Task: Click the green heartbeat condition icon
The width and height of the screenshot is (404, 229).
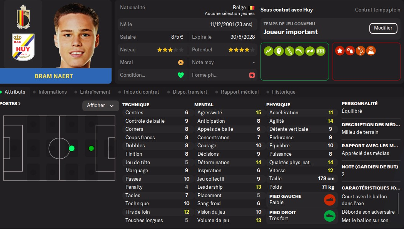Action: point(180,75)
